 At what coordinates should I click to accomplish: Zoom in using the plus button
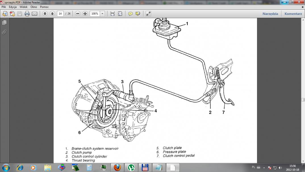[85, 14]
